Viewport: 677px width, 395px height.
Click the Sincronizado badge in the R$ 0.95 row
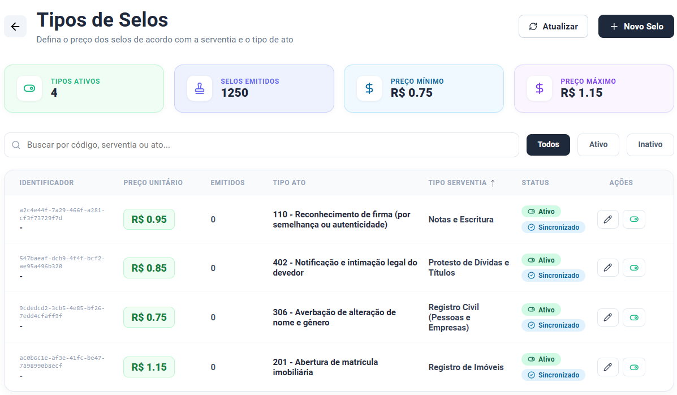tap(553, 227)
